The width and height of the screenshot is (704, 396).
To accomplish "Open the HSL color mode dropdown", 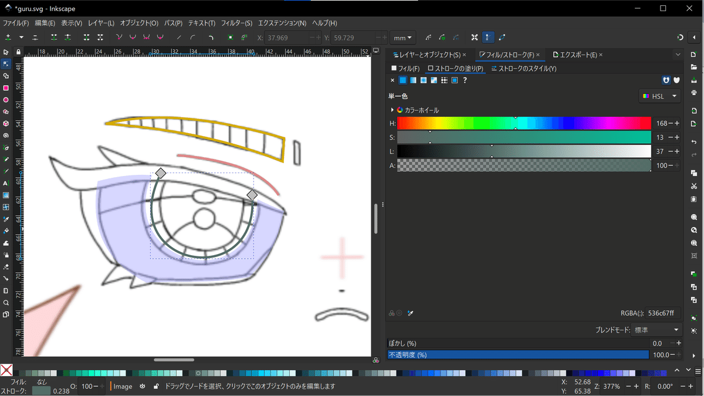I will (x=660, y=96).
